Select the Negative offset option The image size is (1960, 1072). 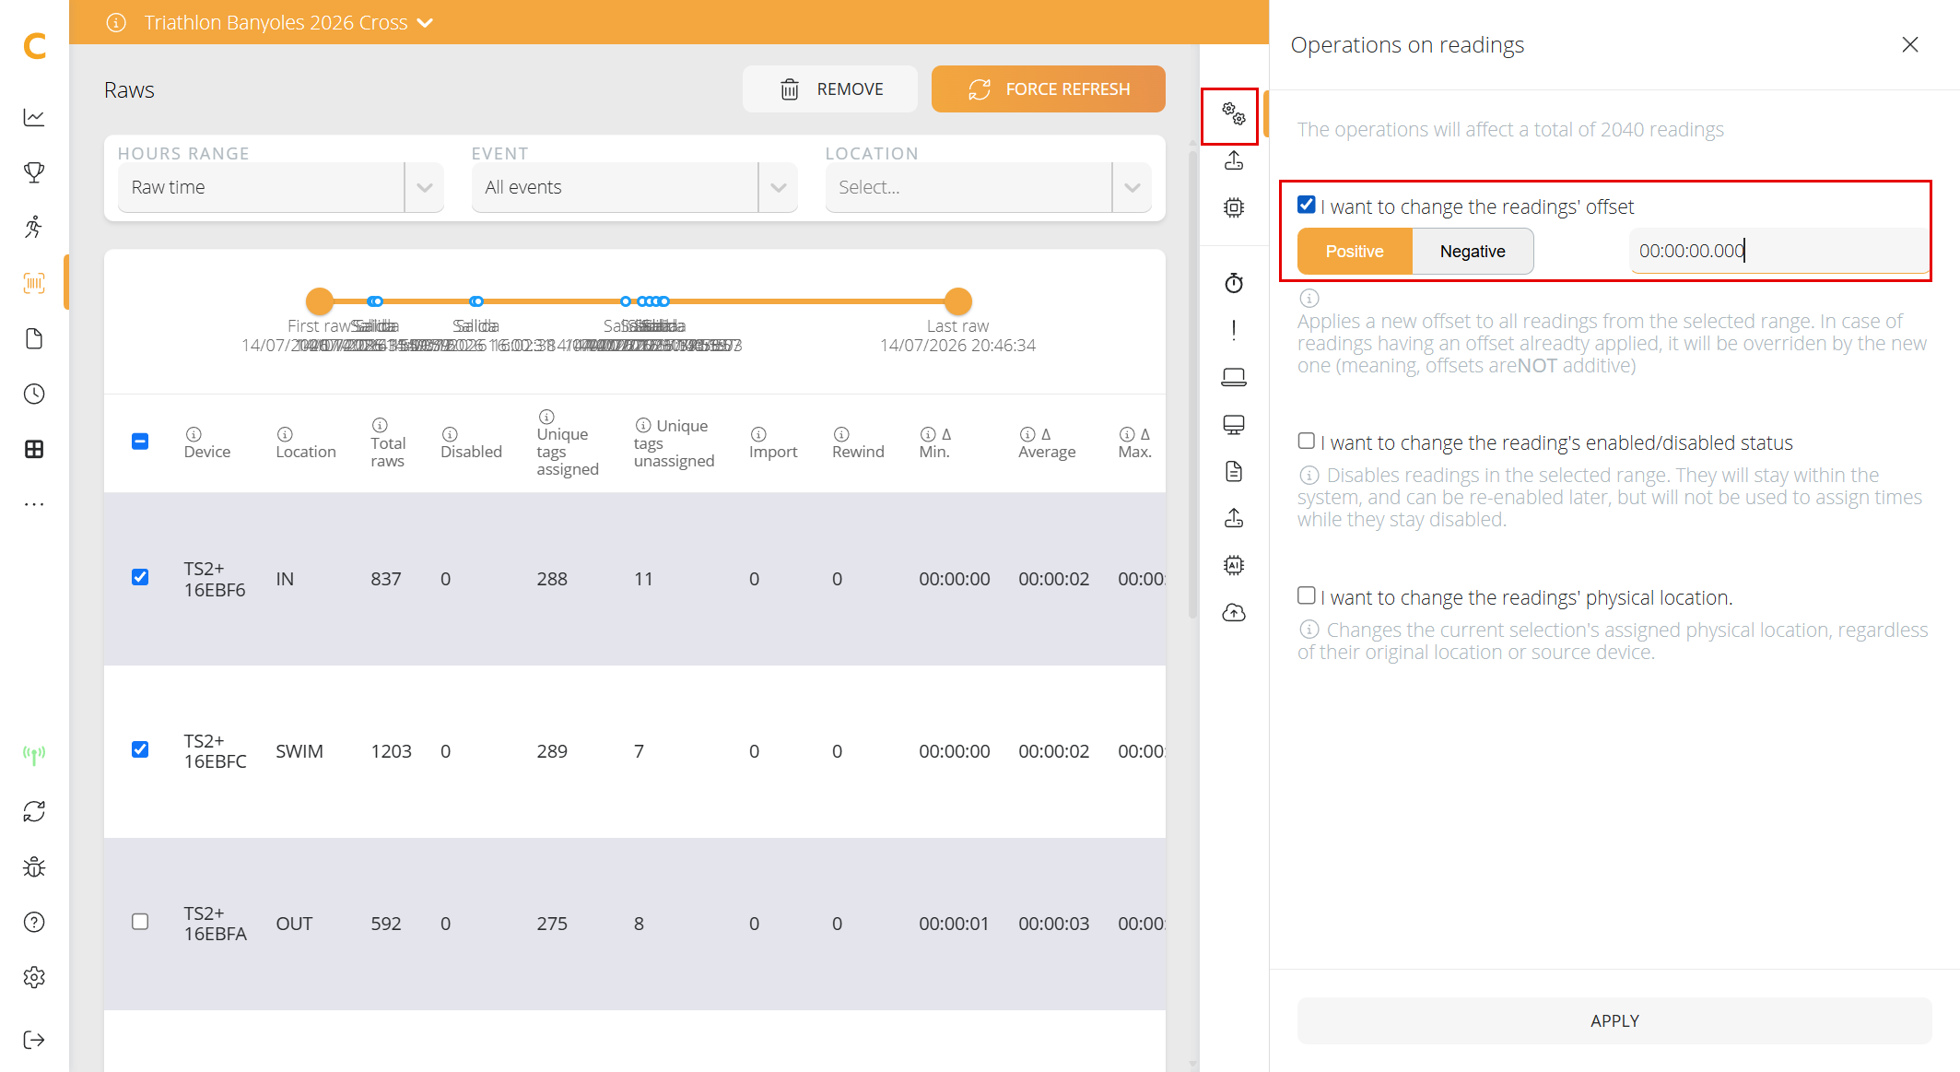coord(1473,252)
